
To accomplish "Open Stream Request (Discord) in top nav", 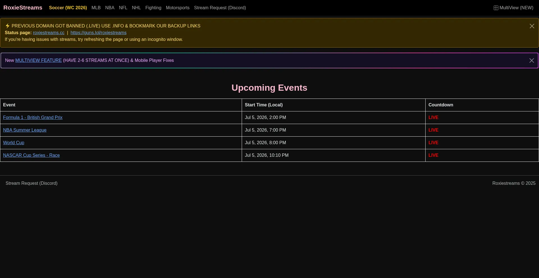I will [x=220, y=8].
